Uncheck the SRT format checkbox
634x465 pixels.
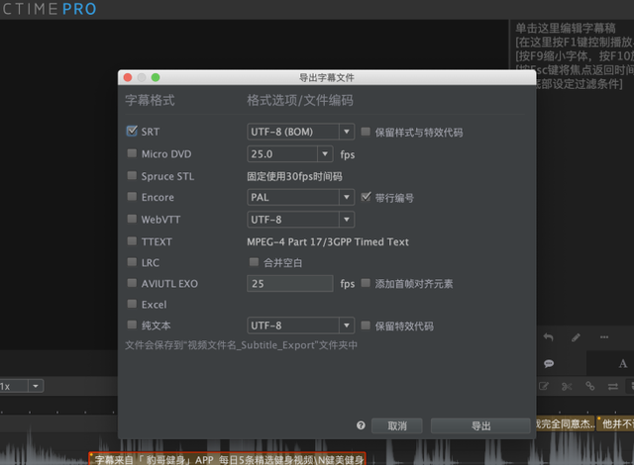pos(132,132)
